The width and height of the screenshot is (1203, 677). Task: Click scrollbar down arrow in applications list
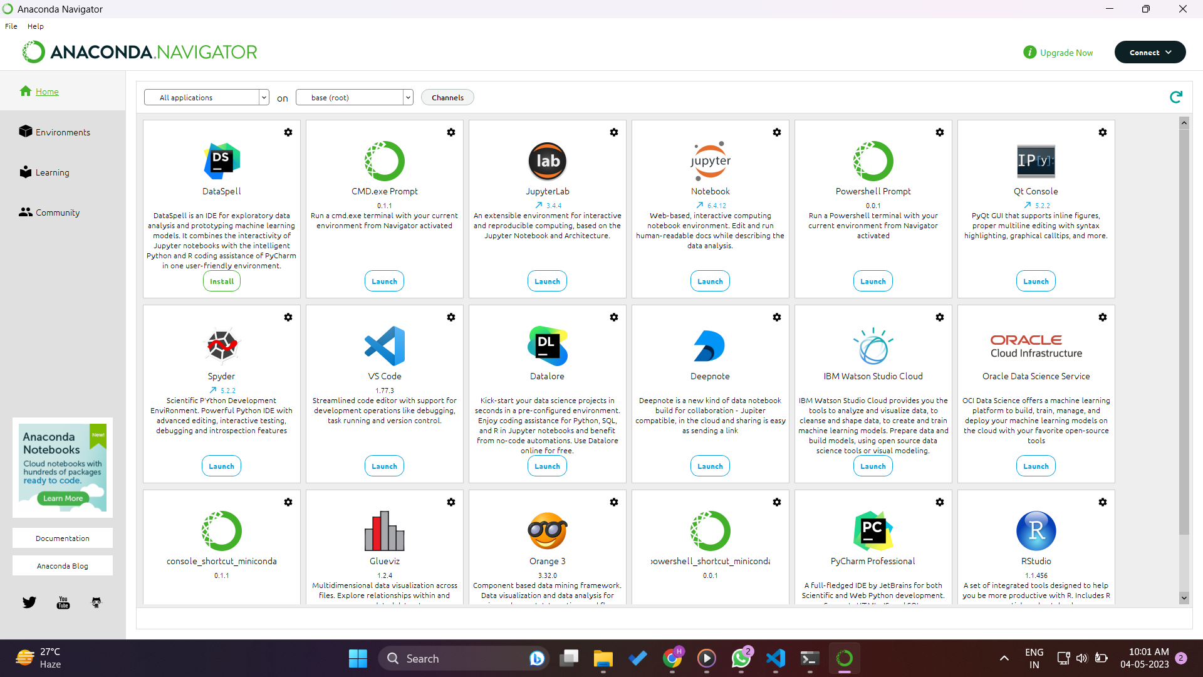pyautogui.click(x=1184, y=598)
